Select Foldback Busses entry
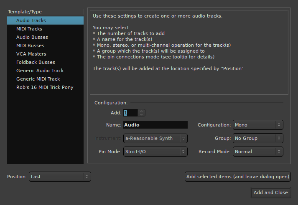This screenshot has height=205, width=298. (36, 62)
